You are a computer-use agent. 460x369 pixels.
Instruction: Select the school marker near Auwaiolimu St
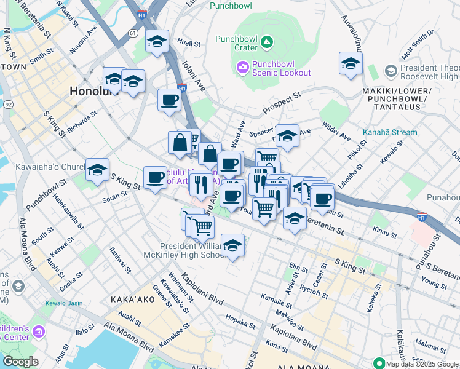click(351, 63)
